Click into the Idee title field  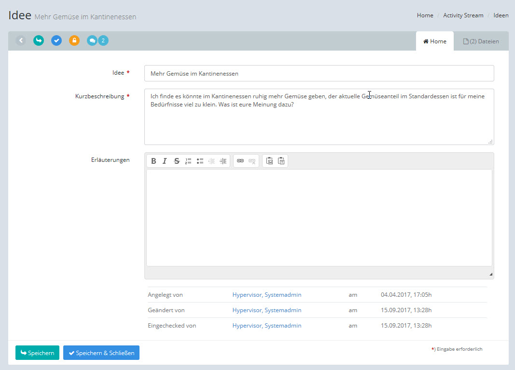[319, 74]
